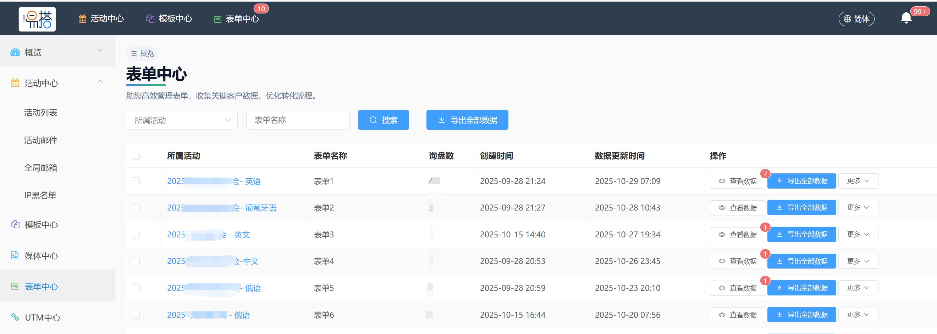
Task: Open the notification bell with 99+ badge
Action: click(906, 17)
